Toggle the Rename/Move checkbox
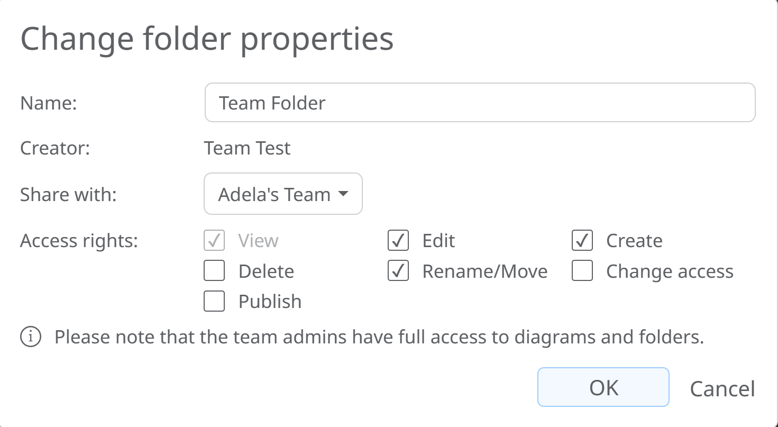This screenshot has width=778, height=427. tap(398, 271)
